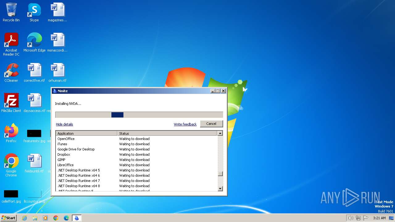Select the llccountry.png image file
The image size is (395, 222).
point(34,196)
